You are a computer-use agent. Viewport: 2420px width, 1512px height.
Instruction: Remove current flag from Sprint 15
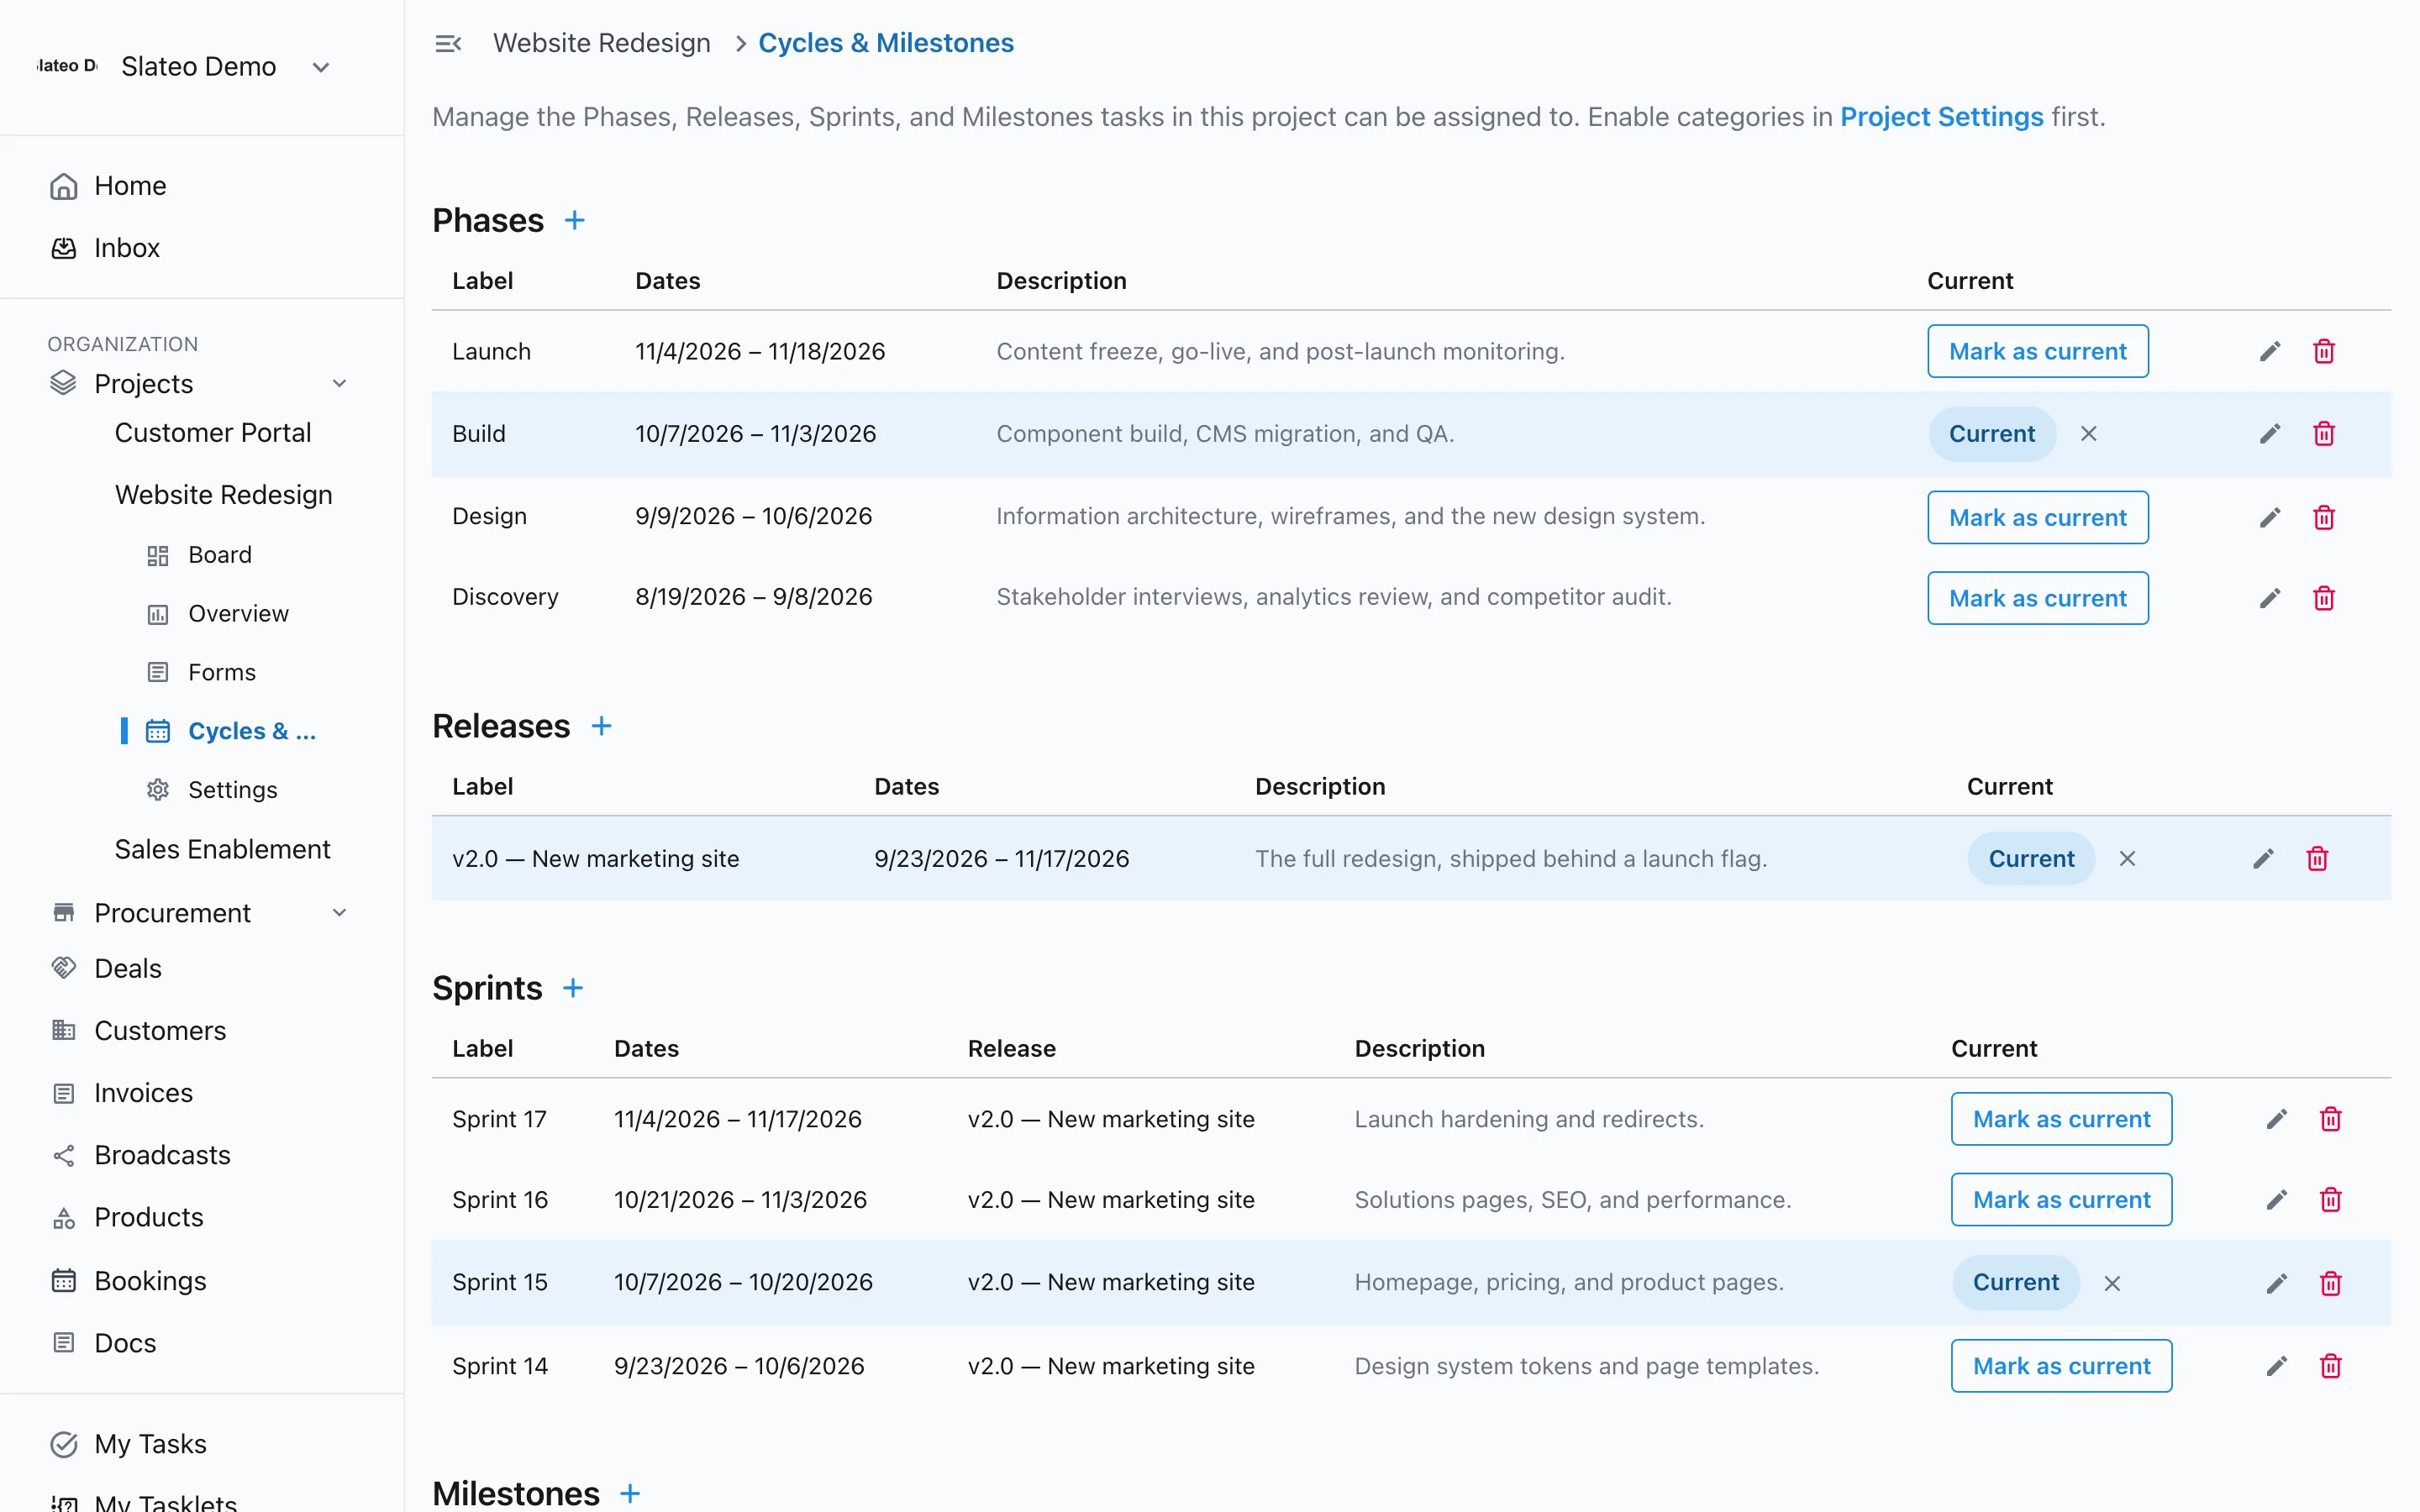(x=2112, y=1283)
